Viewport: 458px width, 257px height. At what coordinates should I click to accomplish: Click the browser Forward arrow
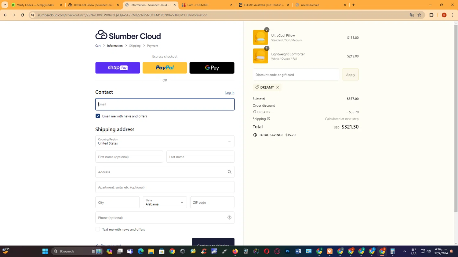(x=14, y=15)
